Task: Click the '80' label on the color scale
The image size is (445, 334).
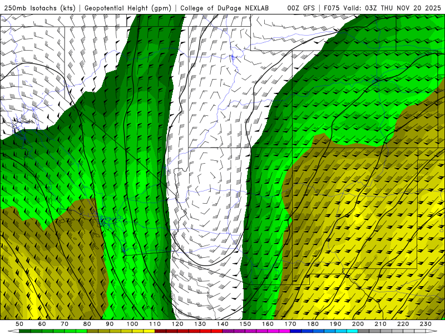Action: 87,324
